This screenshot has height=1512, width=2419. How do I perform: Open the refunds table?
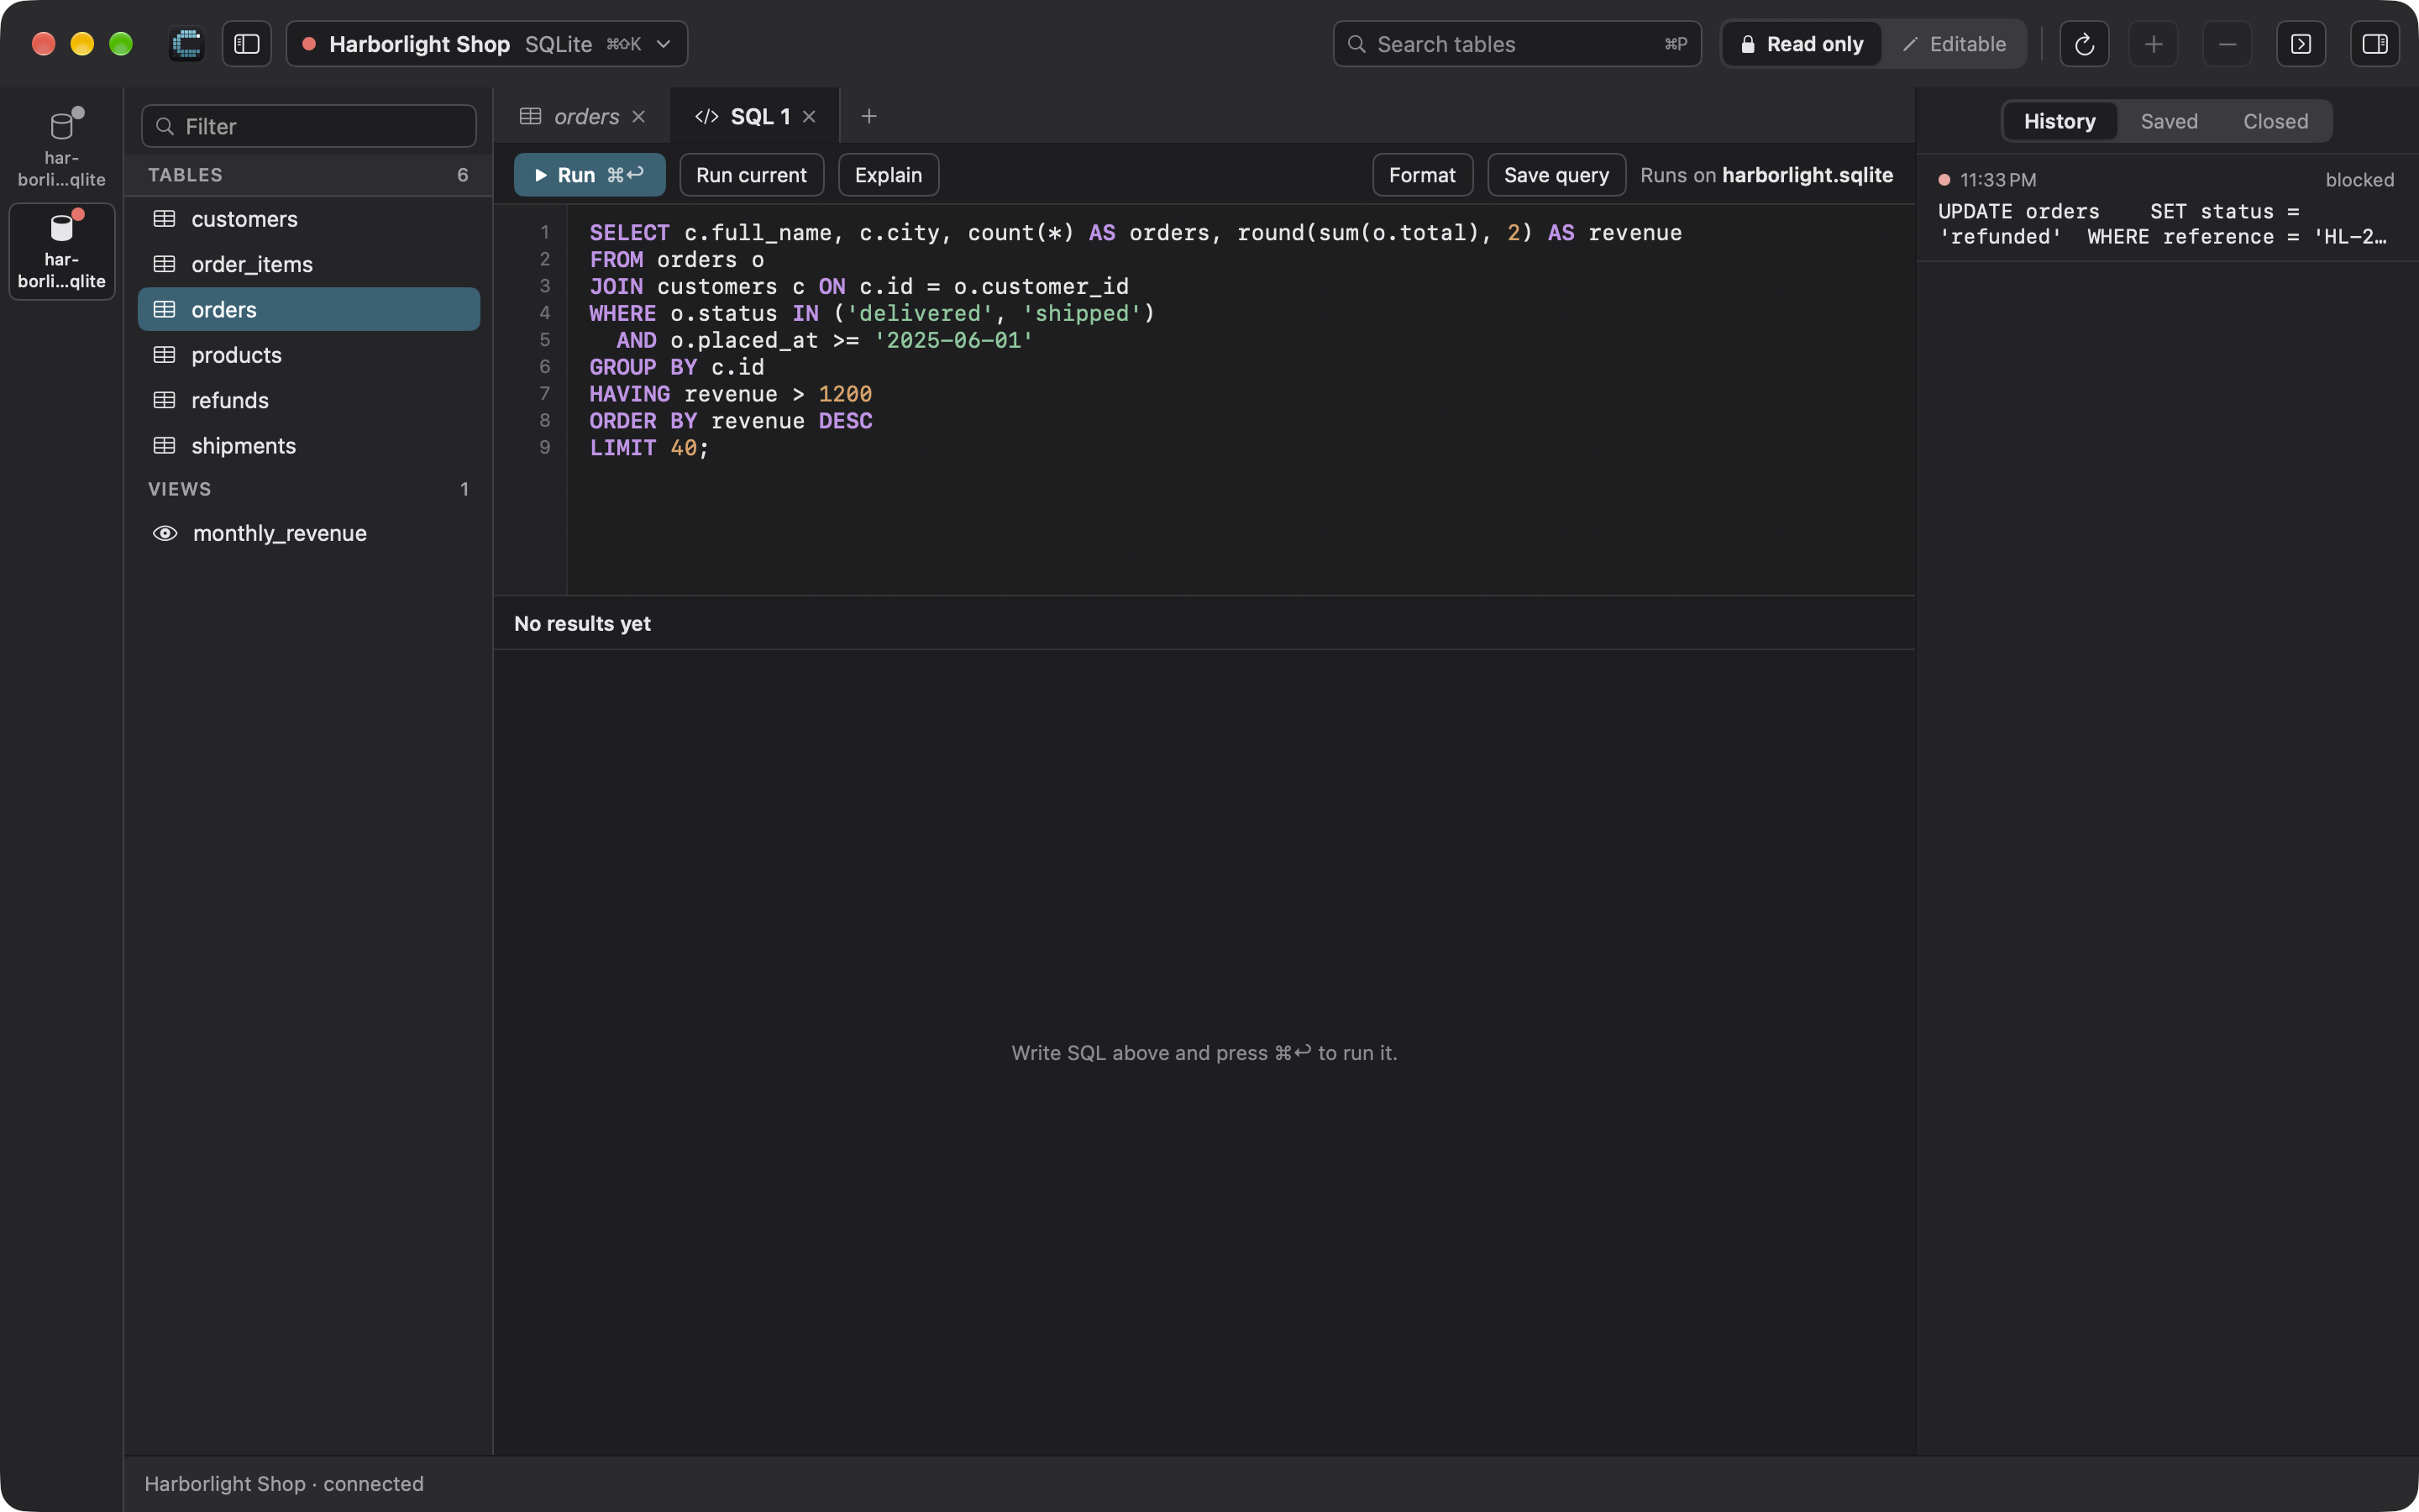click(x=309, y=400)
